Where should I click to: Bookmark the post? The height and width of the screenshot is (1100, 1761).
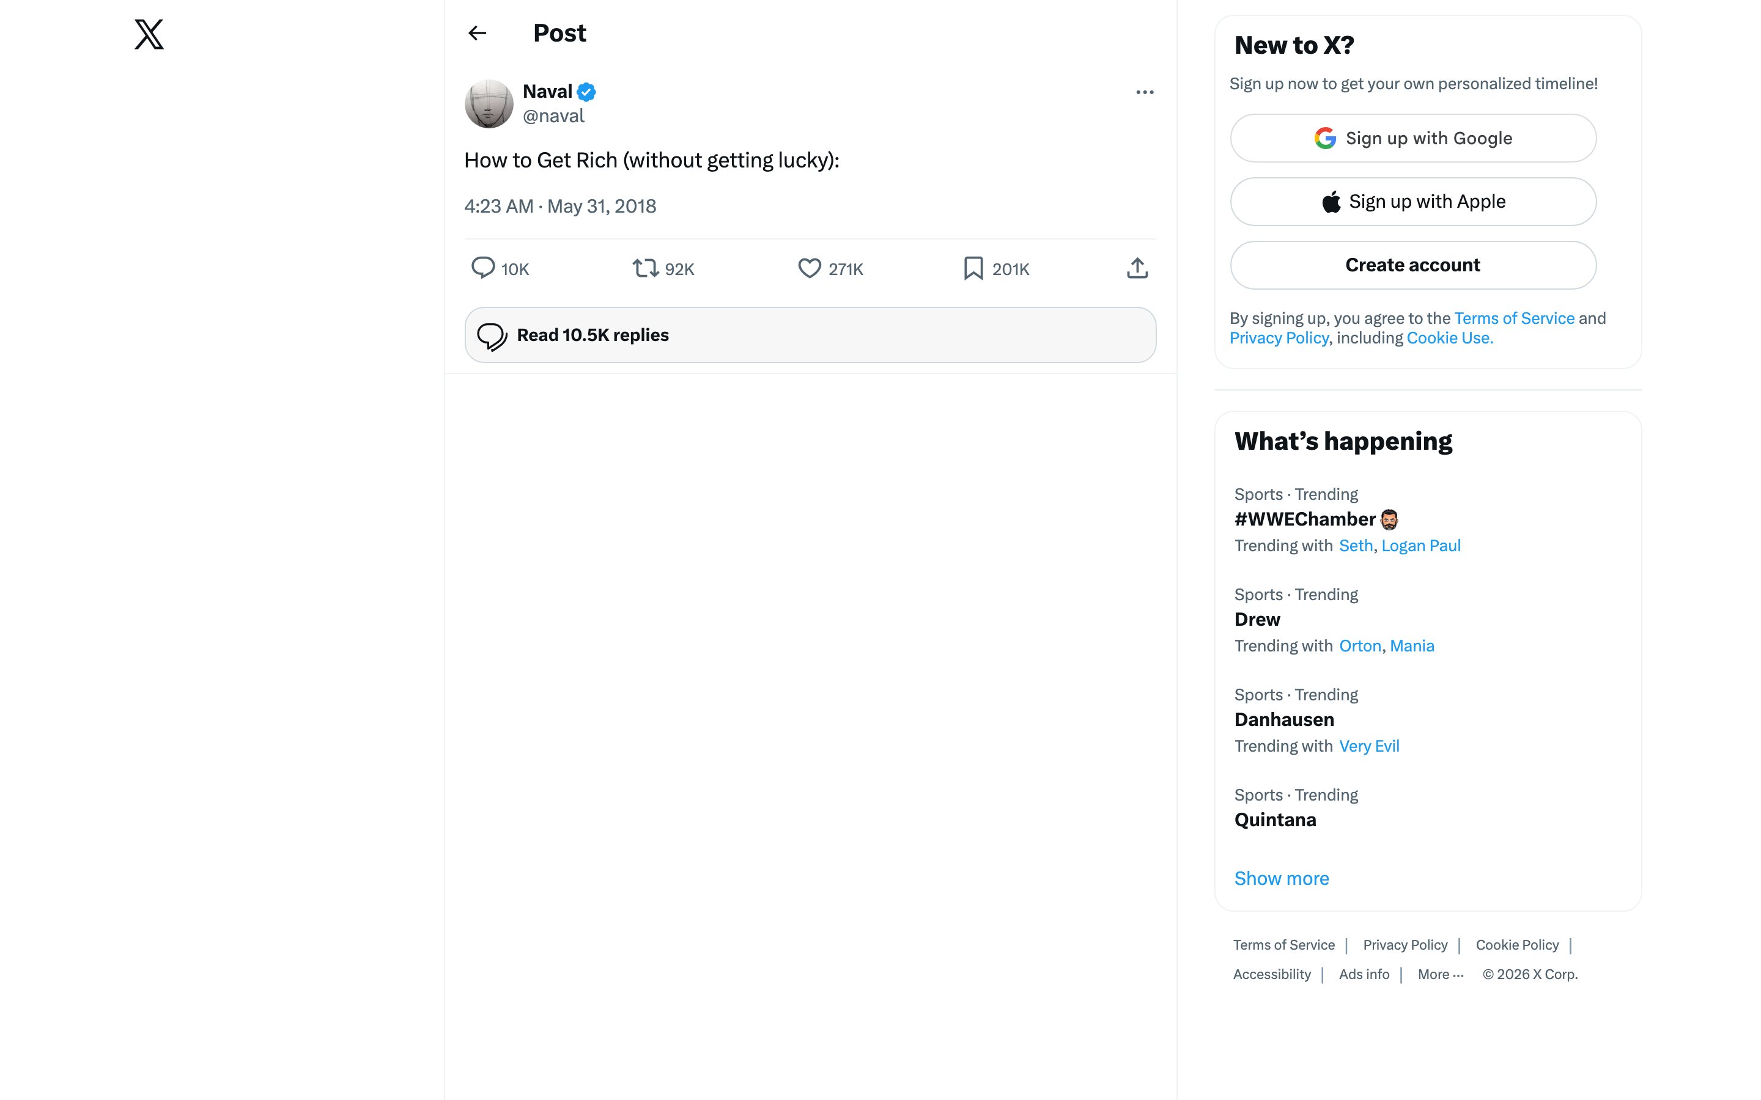pyautogui.click(x=973, y=268)
